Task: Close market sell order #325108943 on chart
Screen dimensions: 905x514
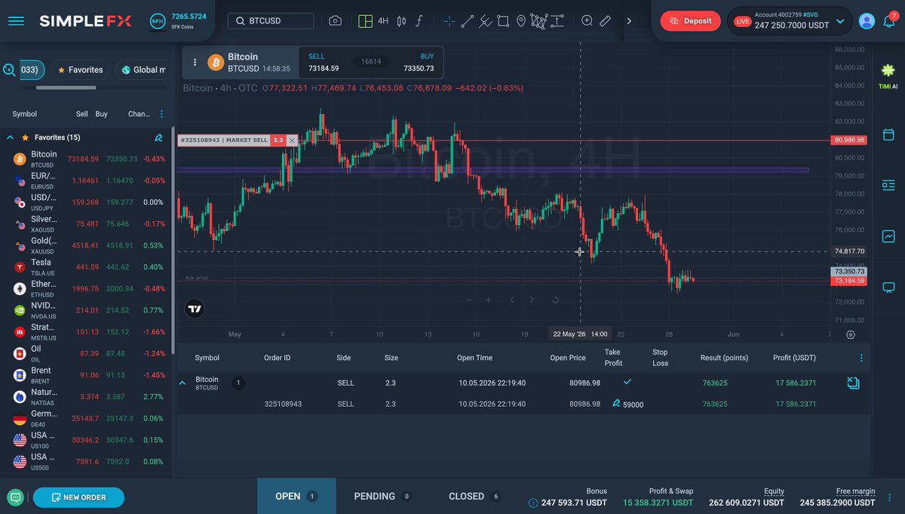Action: pos(292,140)
